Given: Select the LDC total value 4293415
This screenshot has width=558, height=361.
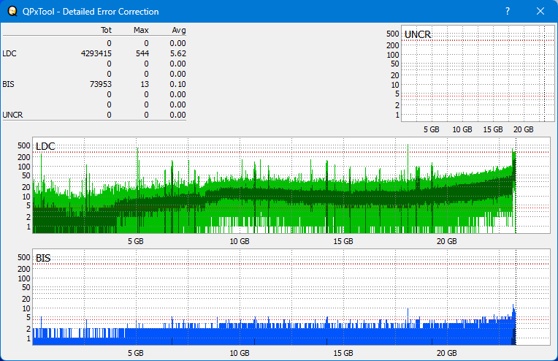Looking at the screenshot, I should point(96,53).
